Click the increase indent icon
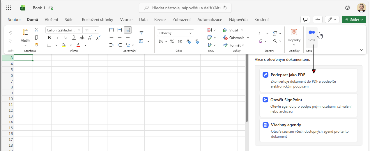 120,45
